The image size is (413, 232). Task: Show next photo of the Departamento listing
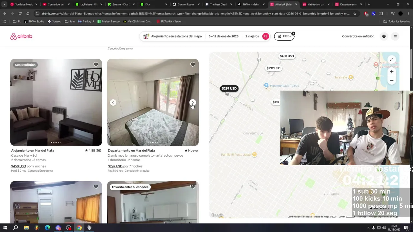coord(193,102)
